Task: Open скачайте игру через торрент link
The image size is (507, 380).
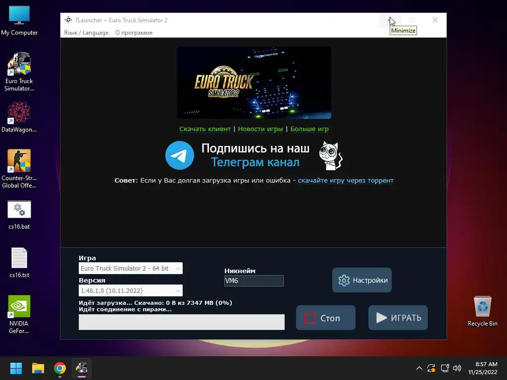Action: click(346, 181)
